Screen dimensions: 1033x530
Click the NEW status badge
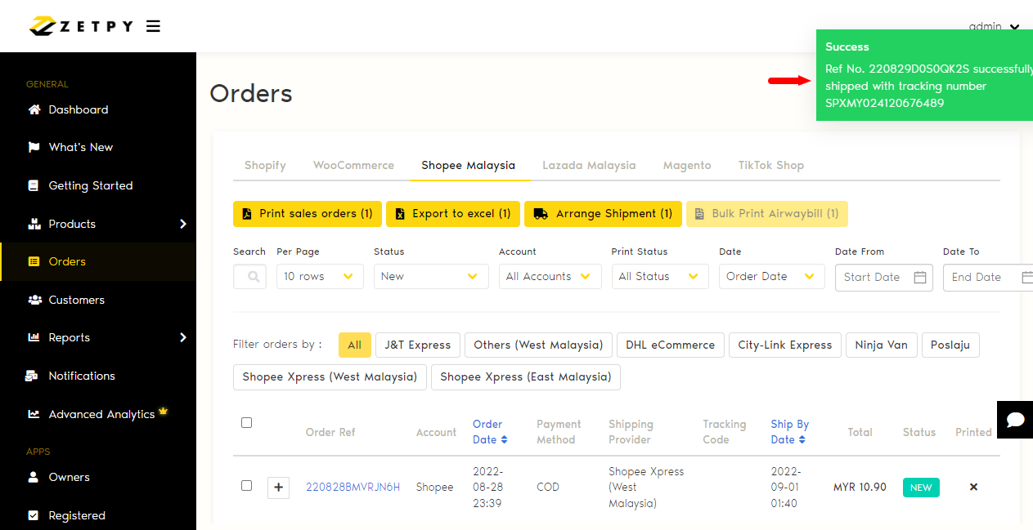tap(921, 488)
